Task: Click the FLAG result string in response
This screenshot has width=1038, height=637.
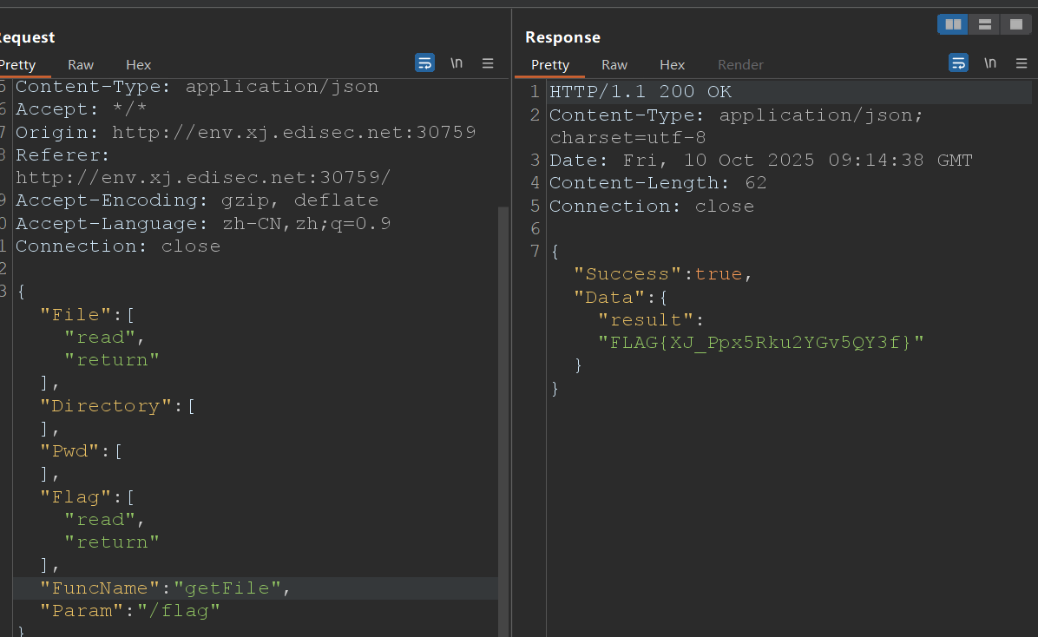Action: click(x=761, y=342)
